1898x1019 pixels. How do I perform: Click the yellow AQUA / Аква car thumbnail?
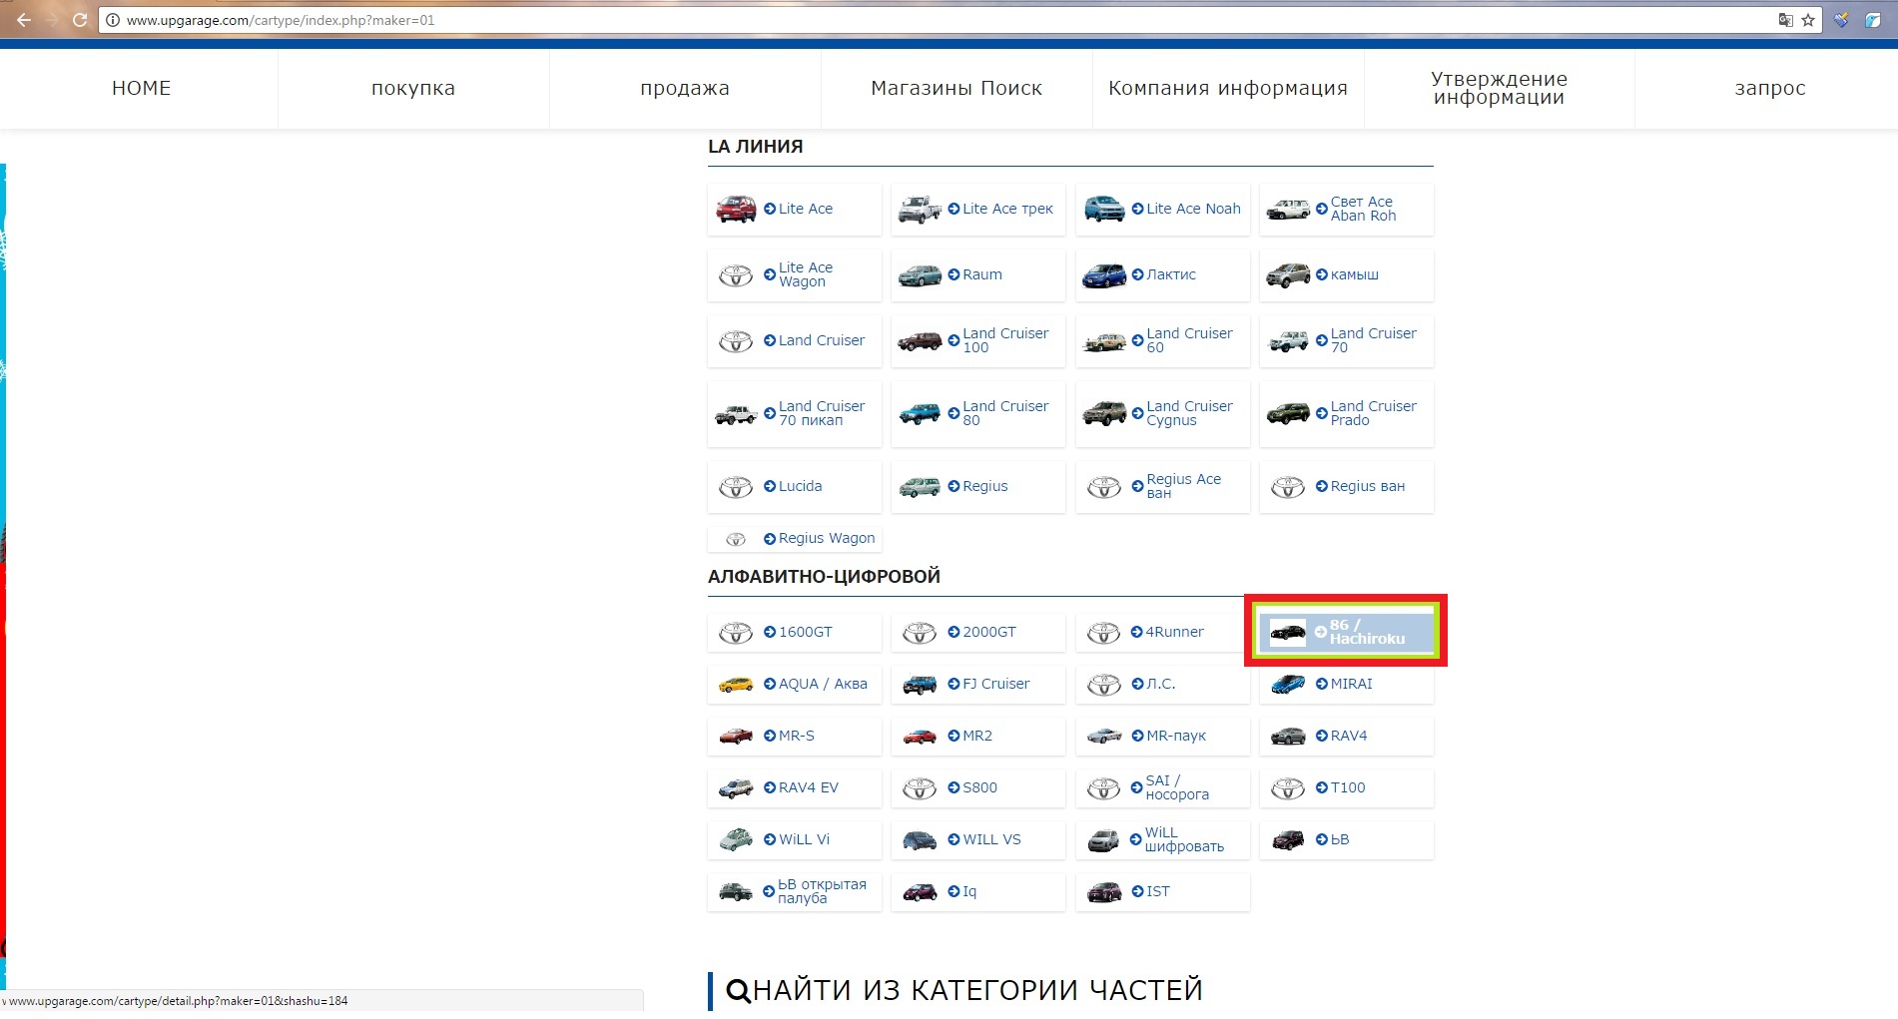pos(736,685)
